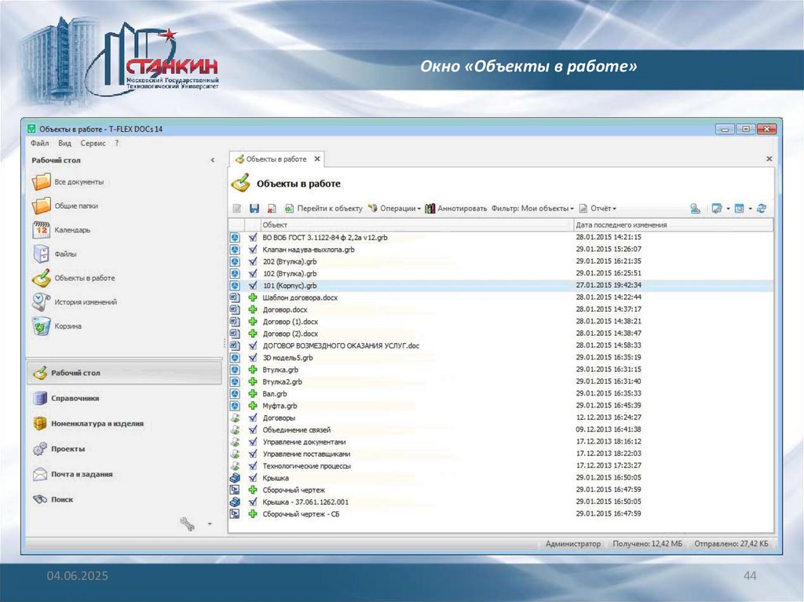The width and height of the screenshot is (804, 602).
Task: Click the blue floppy save icon
Action: coord(254,209)
